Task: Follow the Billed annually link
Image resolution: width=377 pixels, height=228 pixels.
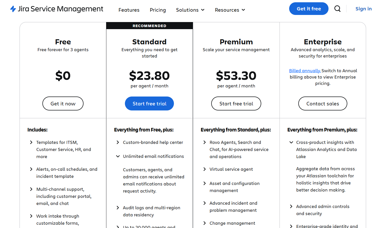Action: (x=305, y=71)
